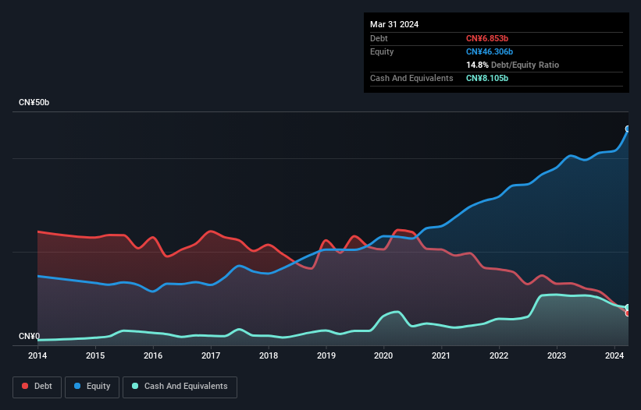
Task: Click the Equity value CN¥46.306b
Action: click(490, 51)
